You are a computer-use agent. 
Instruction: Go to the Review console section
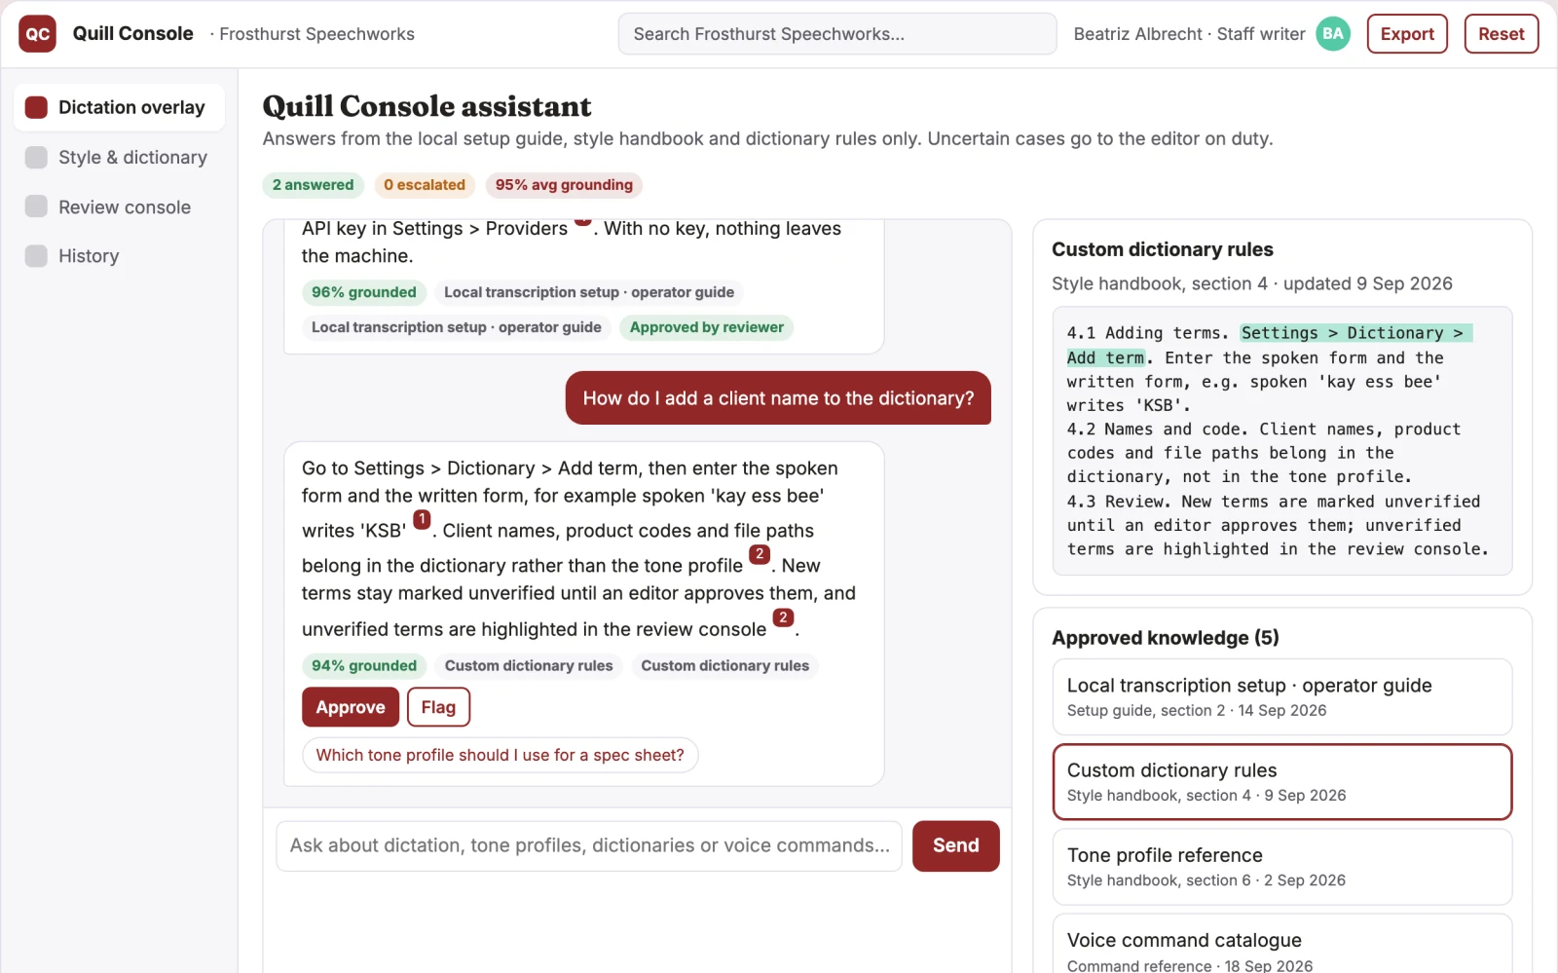(x=120, y=206)
